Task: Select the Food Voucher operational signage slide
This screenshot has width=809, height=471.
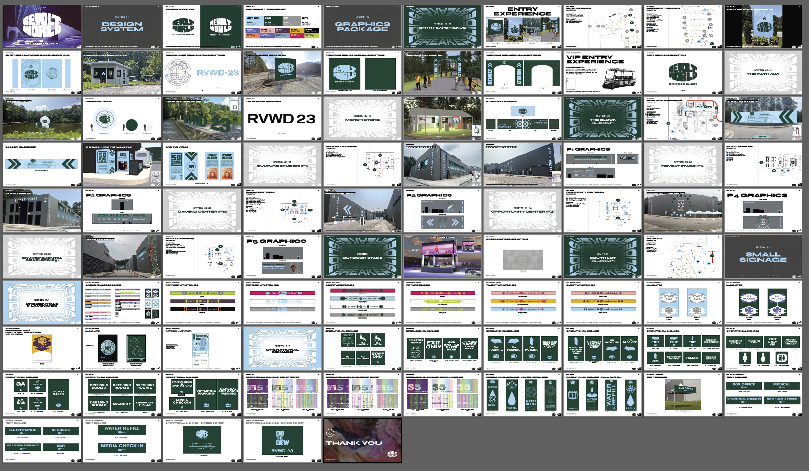Action: (x=442, y=394)
